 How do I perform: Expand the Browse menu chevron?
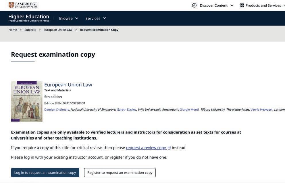pyautogui.click(x=77, y=18)
